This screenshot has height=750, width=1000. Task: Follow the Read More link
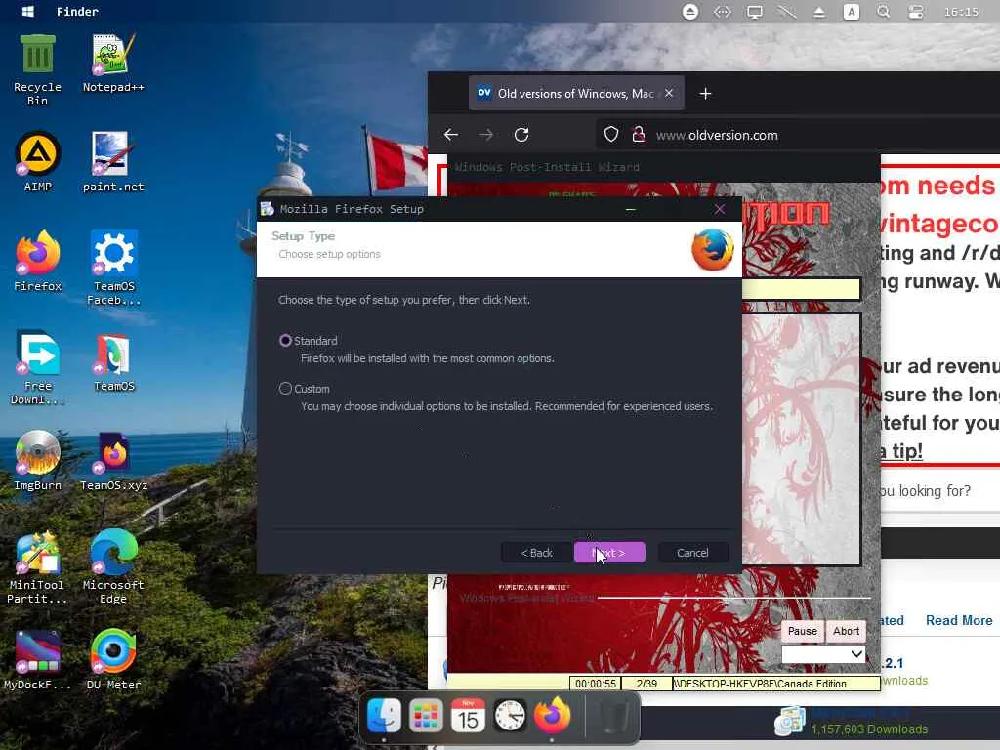tap(959, 620)
